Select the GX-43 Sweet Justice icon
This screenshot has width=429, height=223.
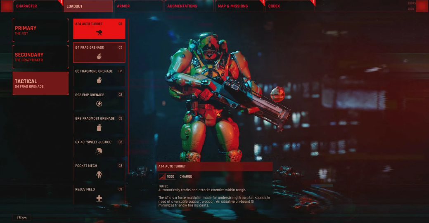[99, 151]
